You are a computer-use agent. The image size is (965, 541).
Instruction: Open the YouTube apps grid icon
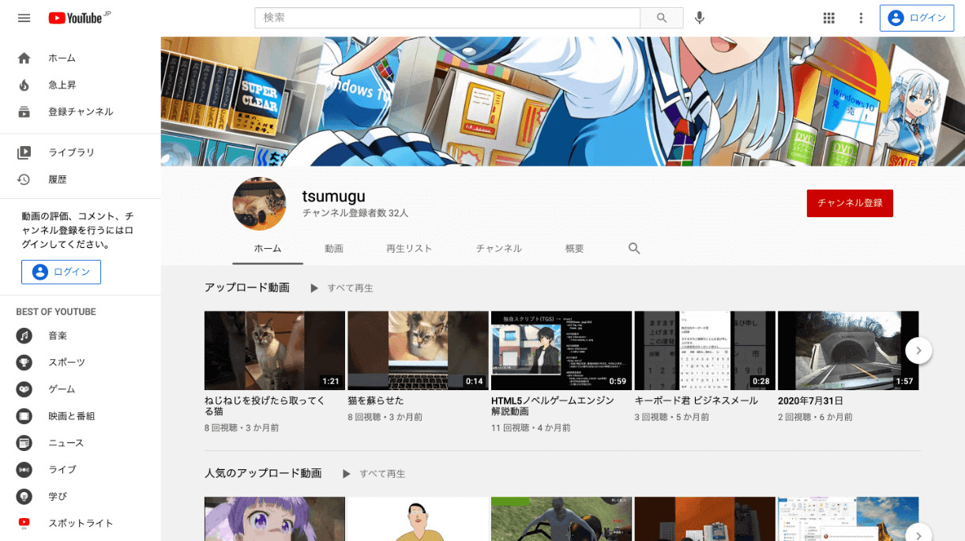pos(829,17)
